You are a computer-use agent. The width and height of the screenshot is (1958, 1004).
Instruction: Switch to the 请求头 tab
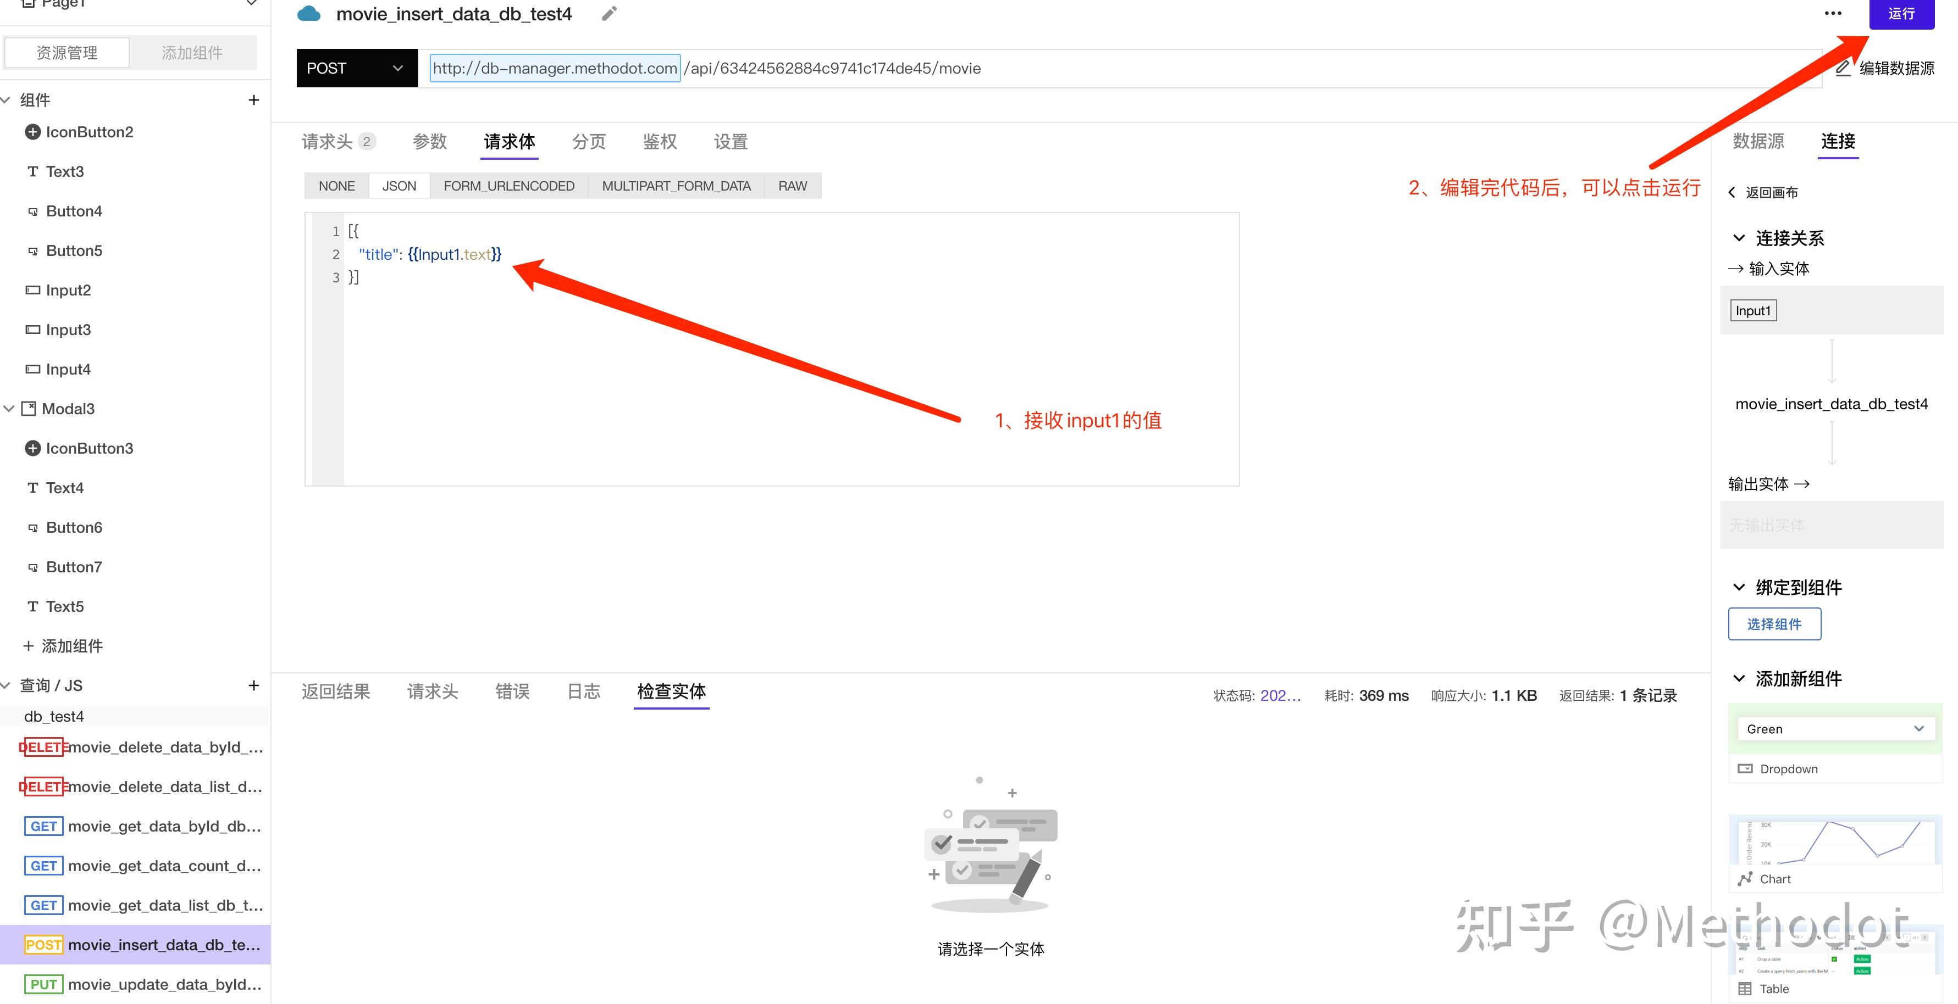[x=327, y=142]
